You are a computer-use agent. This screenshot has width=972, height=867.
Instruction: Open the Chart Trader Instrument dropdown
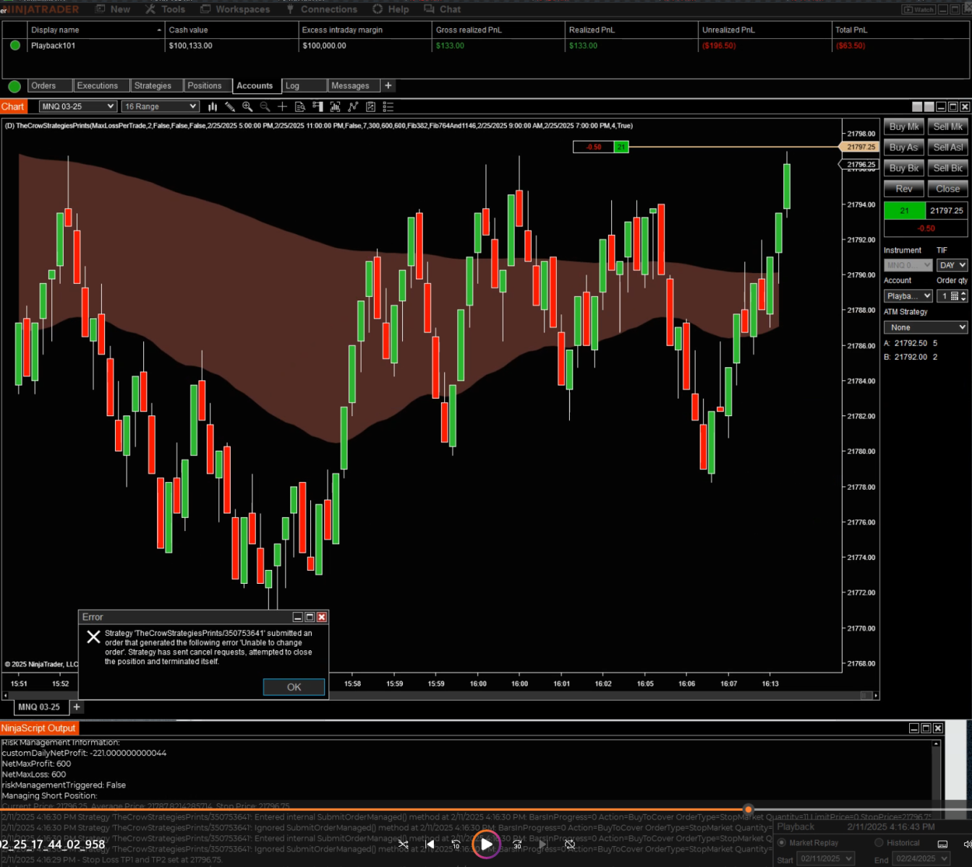(908, 265)
